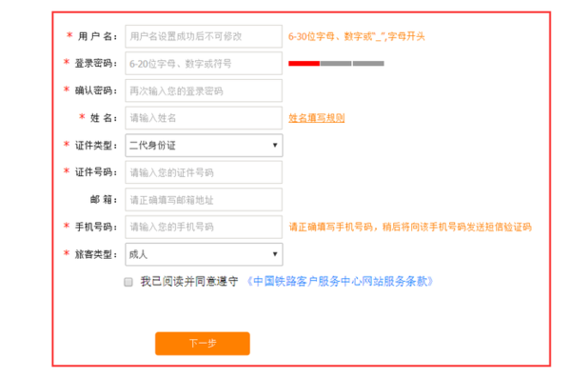This screenshot has width=571, height=378.
Task: Expand the 证件类型 dropdown
Action: click(204, 146)
